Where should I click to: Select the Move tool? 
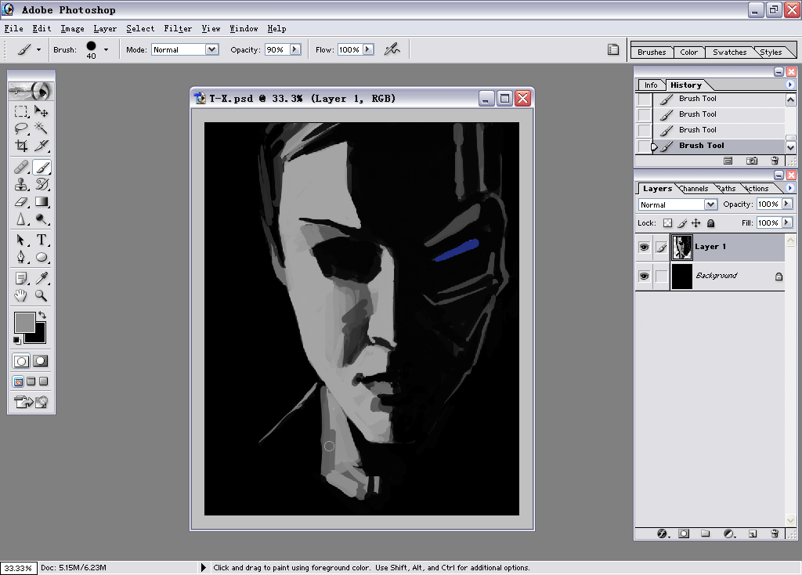click(41, 111)
